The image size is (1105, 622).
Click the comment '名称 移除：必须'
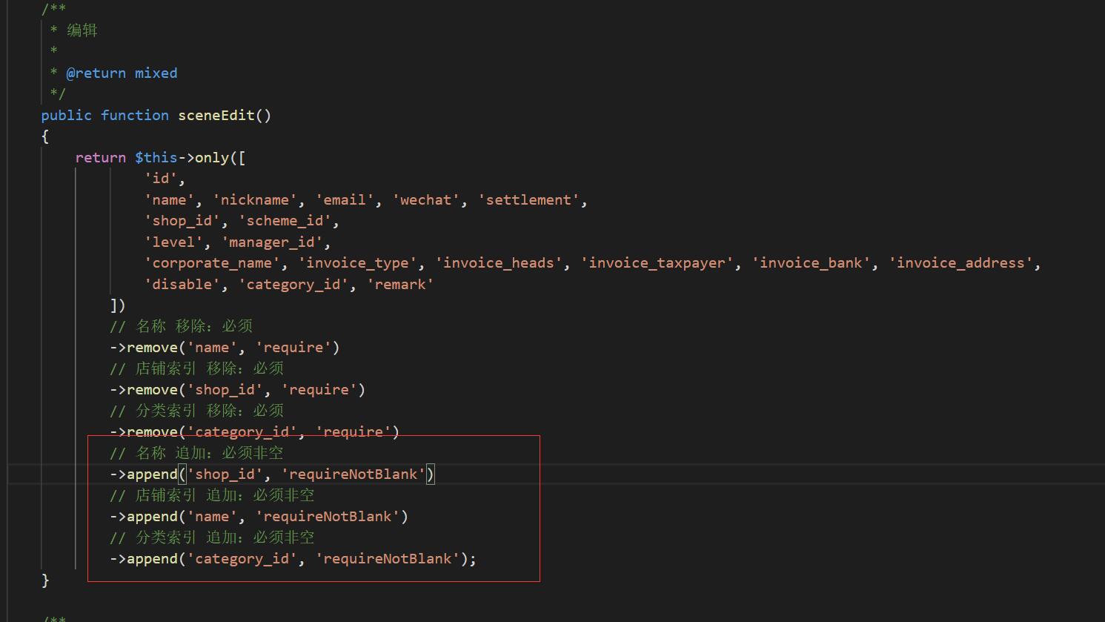coord(182,326)
